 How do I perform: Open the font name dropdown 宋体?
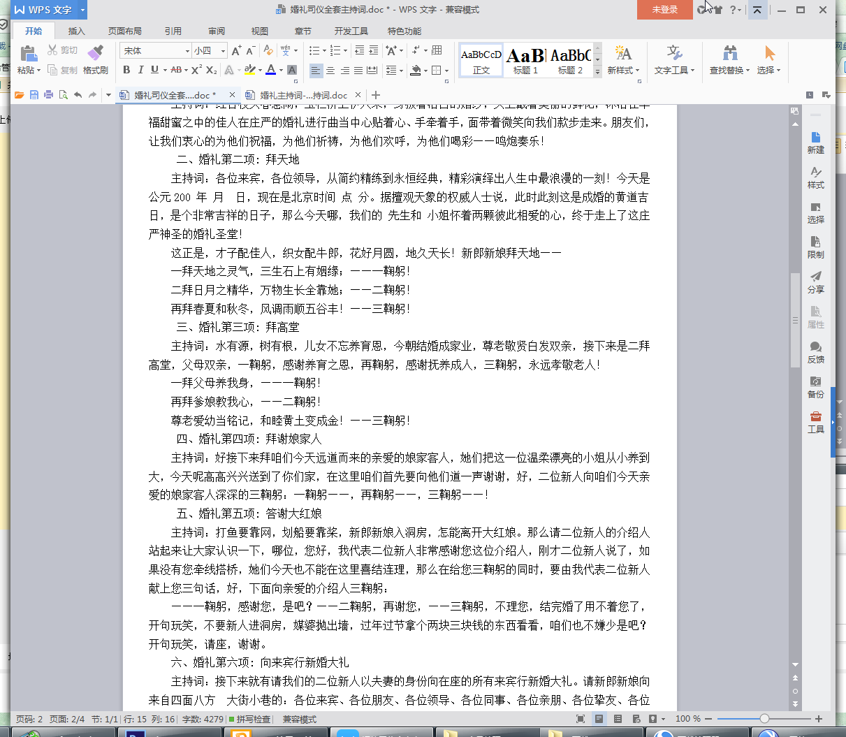pos(187,50)
